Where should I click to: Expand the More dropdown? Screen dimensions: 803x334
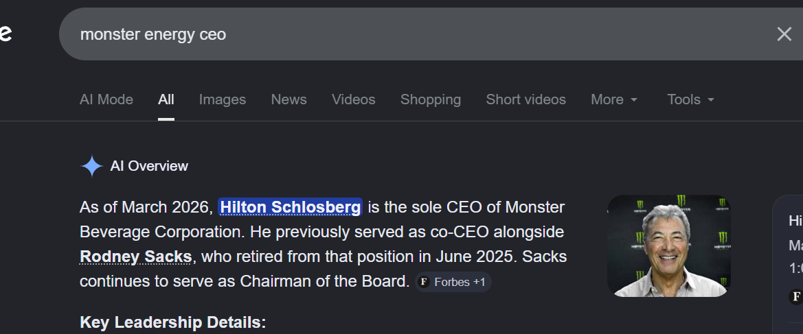(614, 99)
